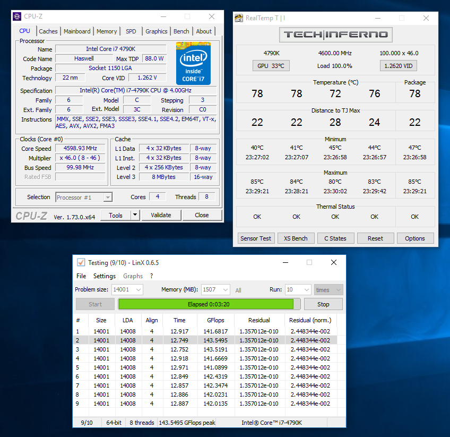Switch to the Caches tab in CPU-Z
The height and width of the screenshot is (437, 450).
[48, 31]
